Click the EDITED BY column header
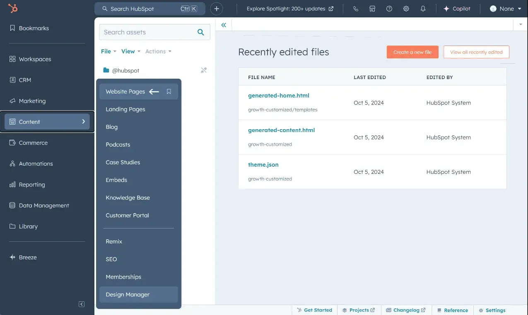 [440, 77]
